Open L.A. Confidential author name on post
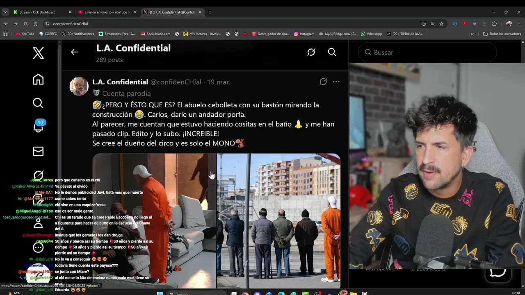This screenshot has height=295, width=525. (120, 82)
